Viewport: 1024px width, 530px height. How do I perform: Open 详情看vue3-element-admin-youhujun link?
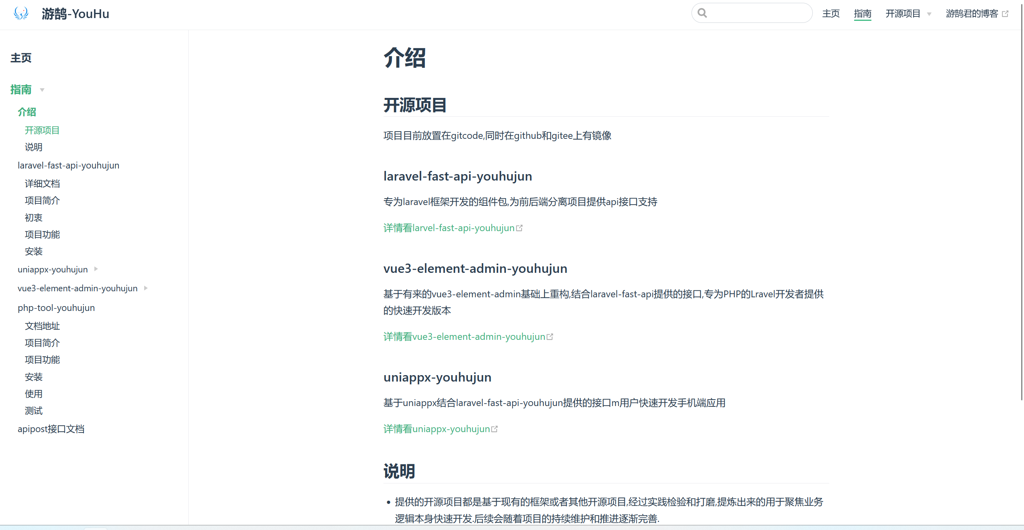click(x=464, y=337)
